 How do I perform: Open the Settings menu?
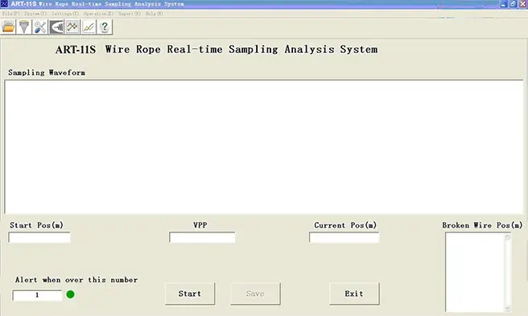pyautogui.click(x=65, y=14)
